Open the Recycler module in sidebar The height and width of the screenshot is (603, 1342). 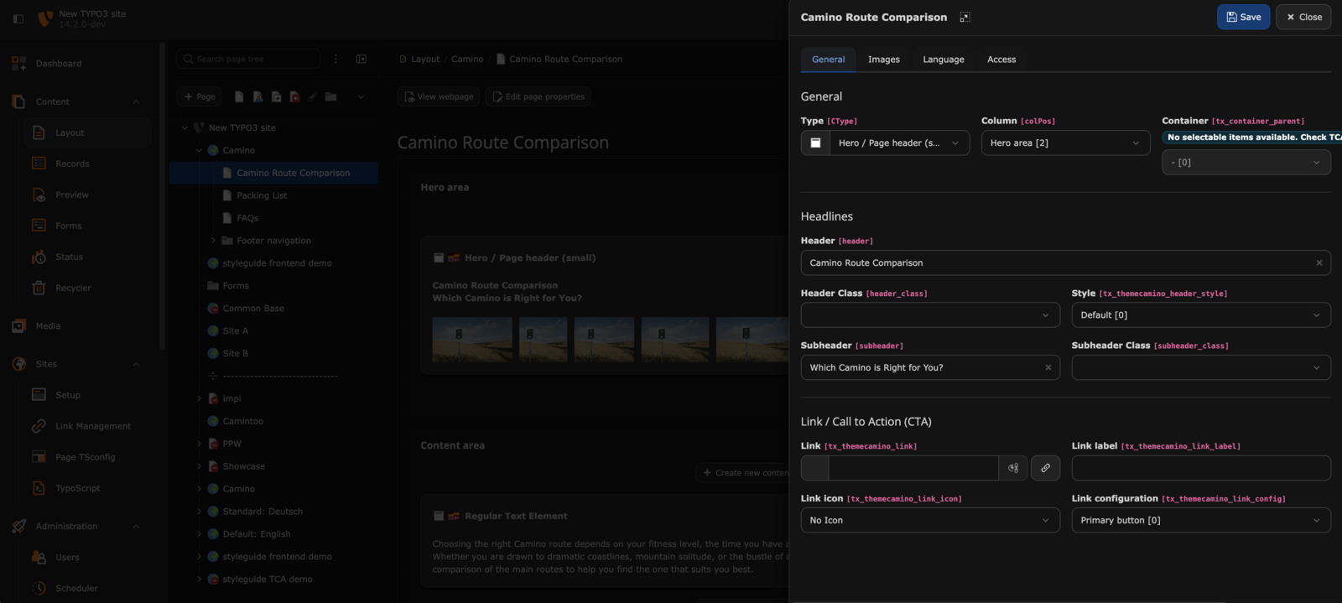[73, 288]
